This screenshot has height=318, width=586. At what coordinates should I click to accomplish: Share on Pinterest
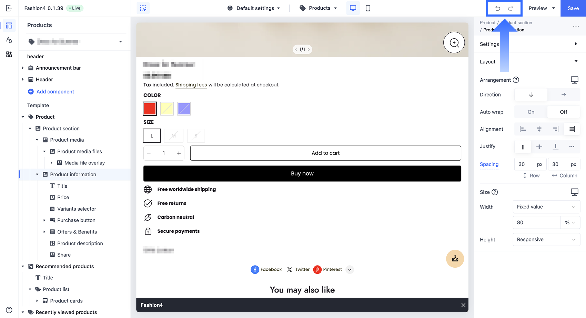tap(327, 269)
